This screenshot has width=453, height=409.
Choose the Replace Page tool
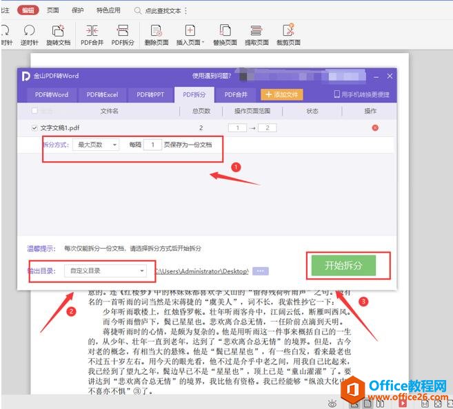pos(225,35)
